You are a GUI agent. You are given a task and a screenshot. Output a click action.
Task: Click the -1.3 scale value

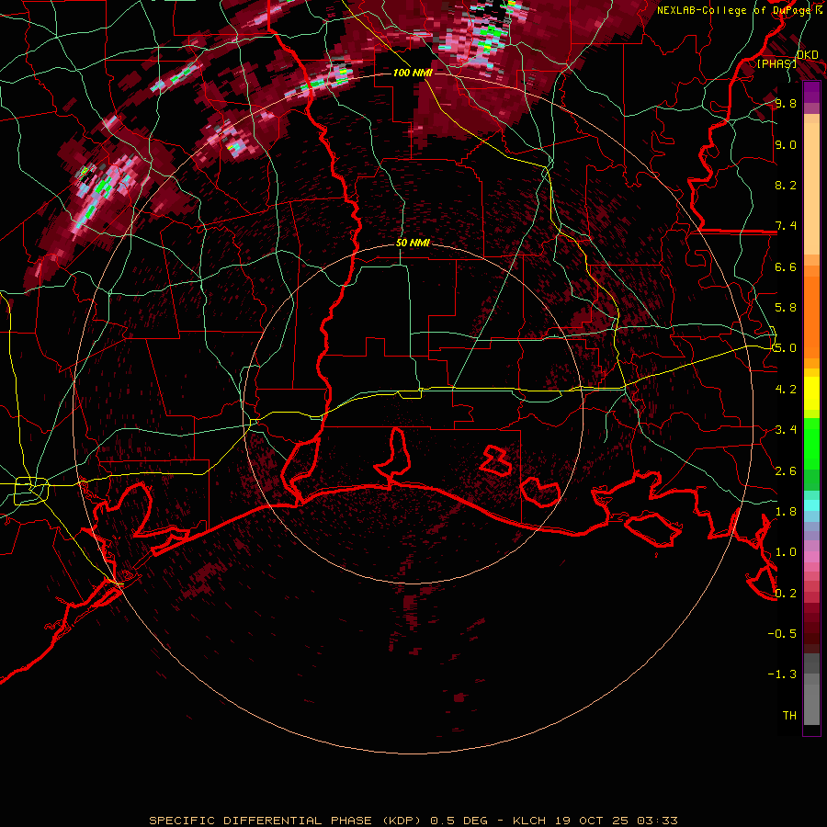(x=782, y=674)
